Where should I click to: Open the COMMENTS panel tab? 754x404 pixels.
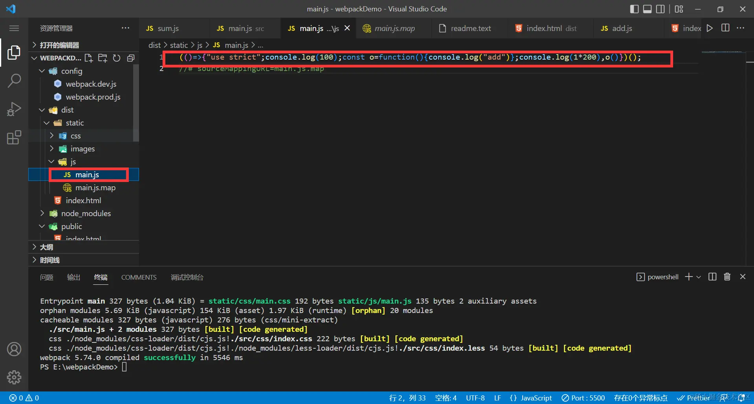tap(139, 277)
